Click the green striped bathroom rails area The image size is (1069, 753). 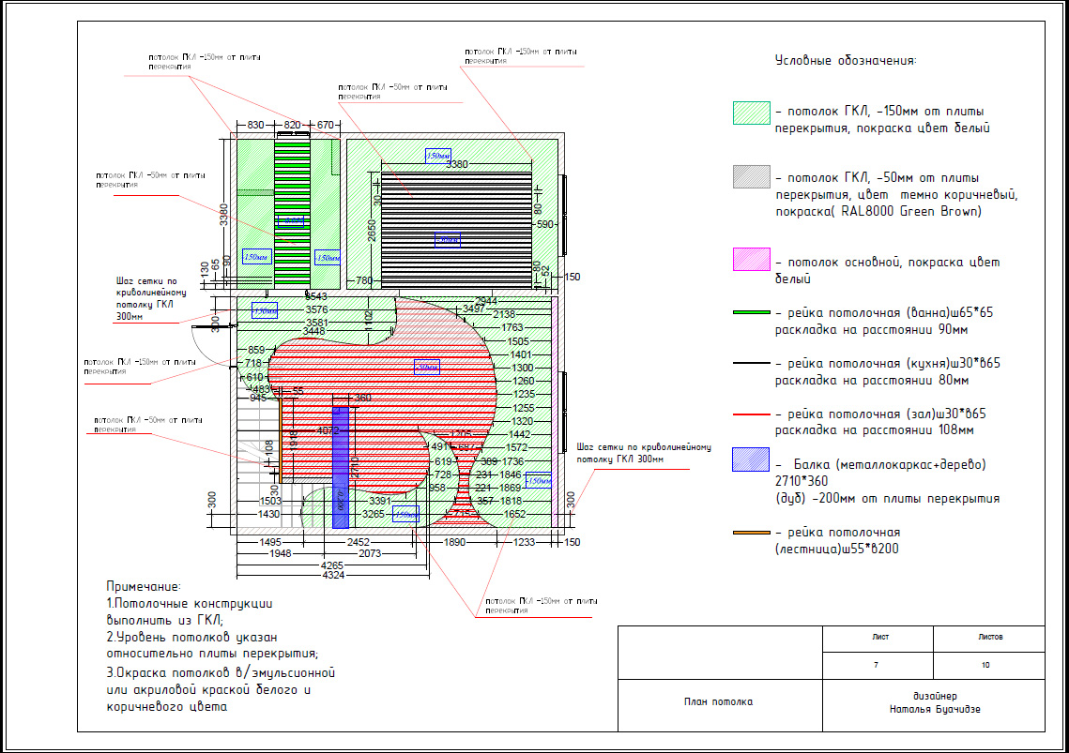click(x=292, y=213)
